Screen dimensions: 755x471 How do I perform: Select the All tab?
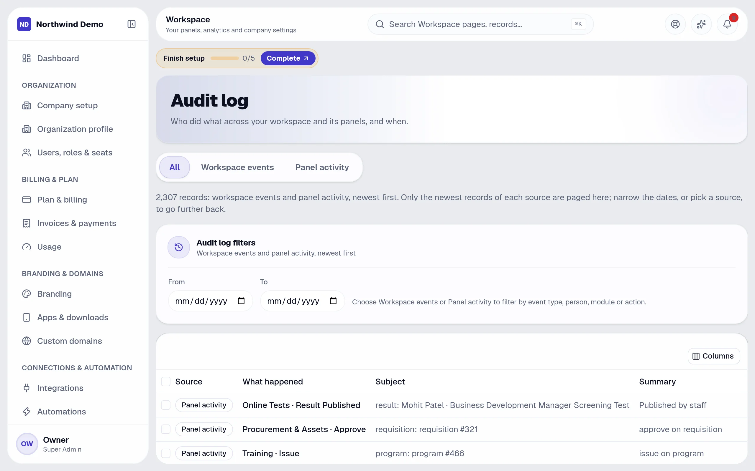[174, 167]
